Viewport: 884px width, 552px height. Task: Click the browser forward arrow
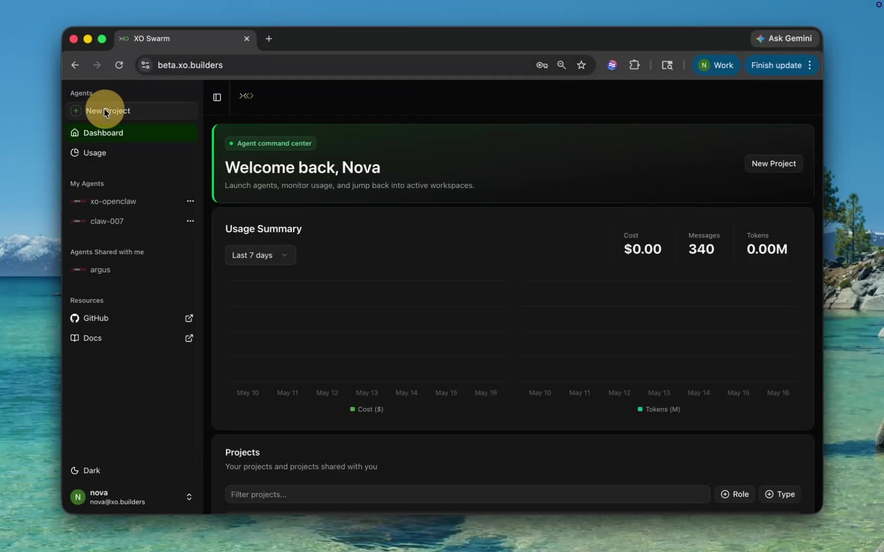point(97,65)
